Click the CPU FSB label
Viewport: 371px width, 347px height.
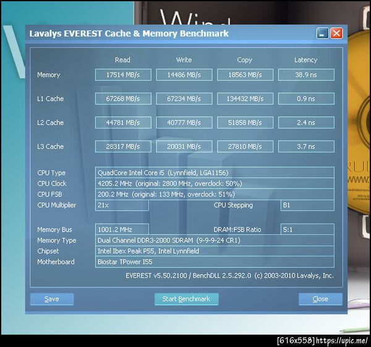click(x=49, y=194)
